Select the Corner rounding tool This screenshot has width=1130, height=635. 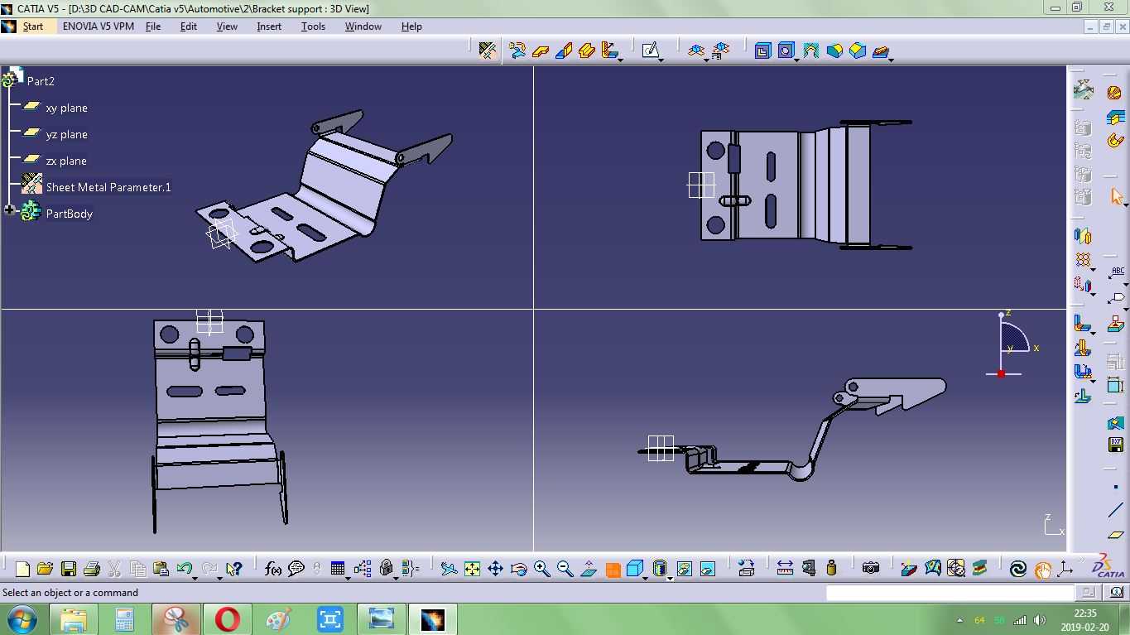(834, 51)
